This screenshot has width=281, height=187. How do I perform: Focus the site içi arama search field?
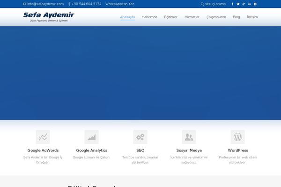coord(215,4)
